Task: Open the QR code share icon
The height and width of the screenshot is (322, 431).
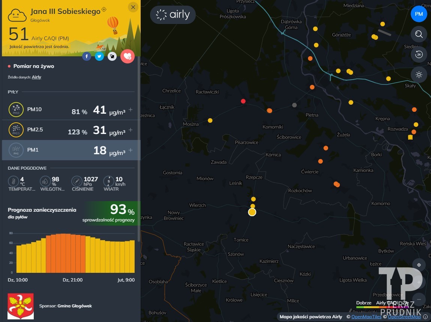Action: (x=112, y=56)
